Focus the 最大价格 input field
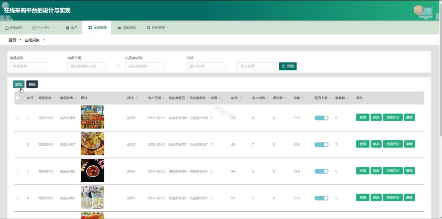This screenshot has width=442, height=219. 257,66
